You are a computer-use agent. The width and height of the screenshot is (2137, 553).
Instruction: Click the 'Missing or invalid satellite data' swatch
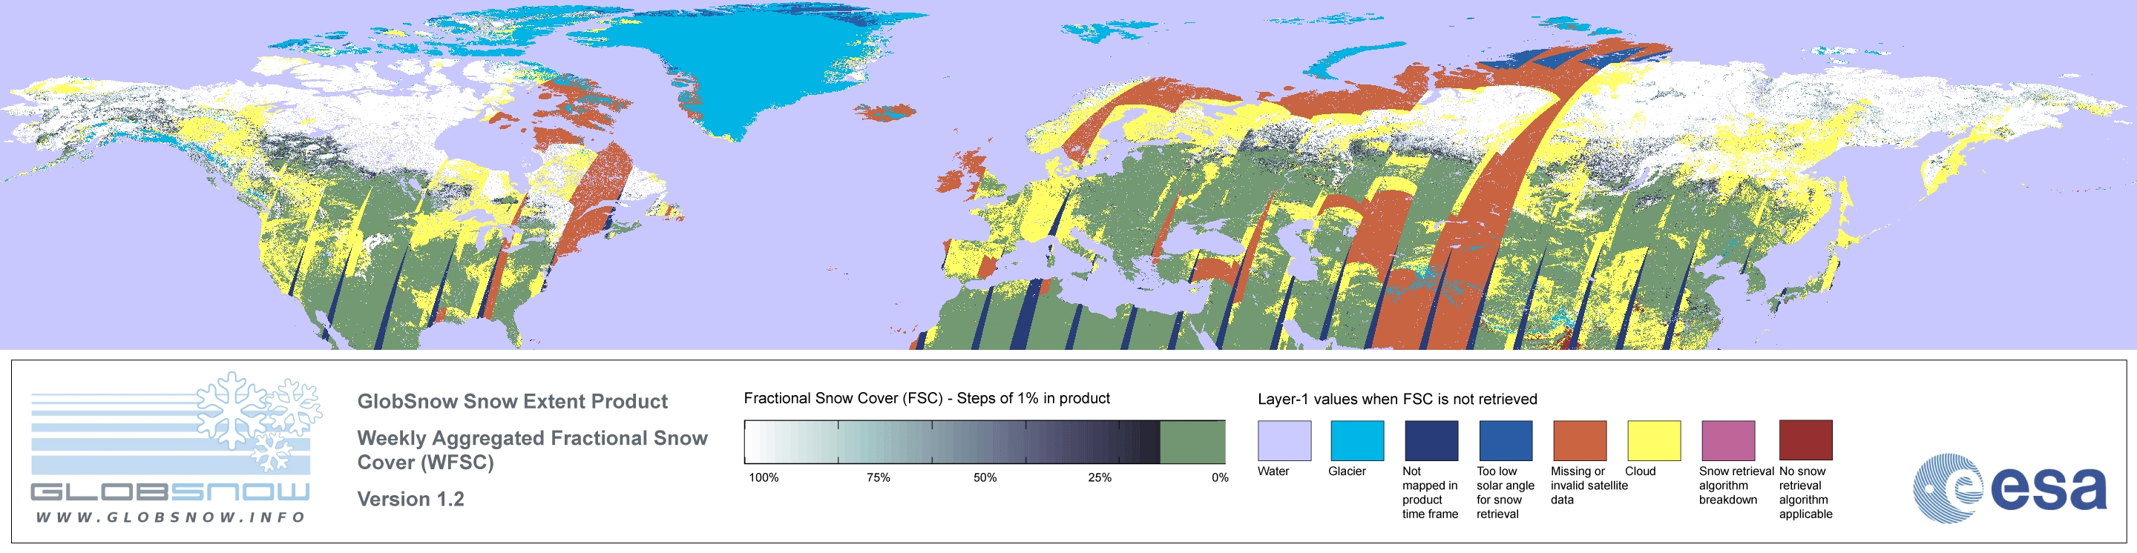click(x=1580, y=440)
